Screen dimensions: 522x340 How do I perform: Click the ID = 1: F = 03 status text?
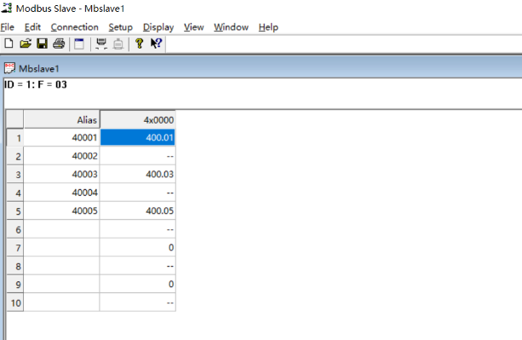36,84
